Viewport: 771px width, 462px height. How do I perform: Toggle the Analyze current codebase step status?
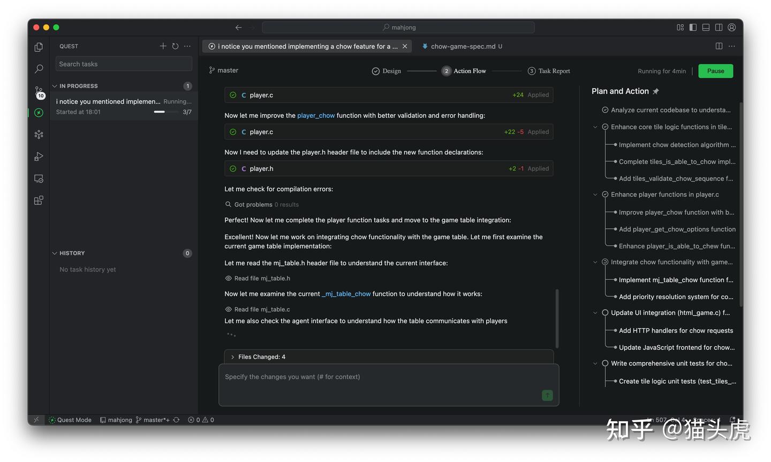605,110
